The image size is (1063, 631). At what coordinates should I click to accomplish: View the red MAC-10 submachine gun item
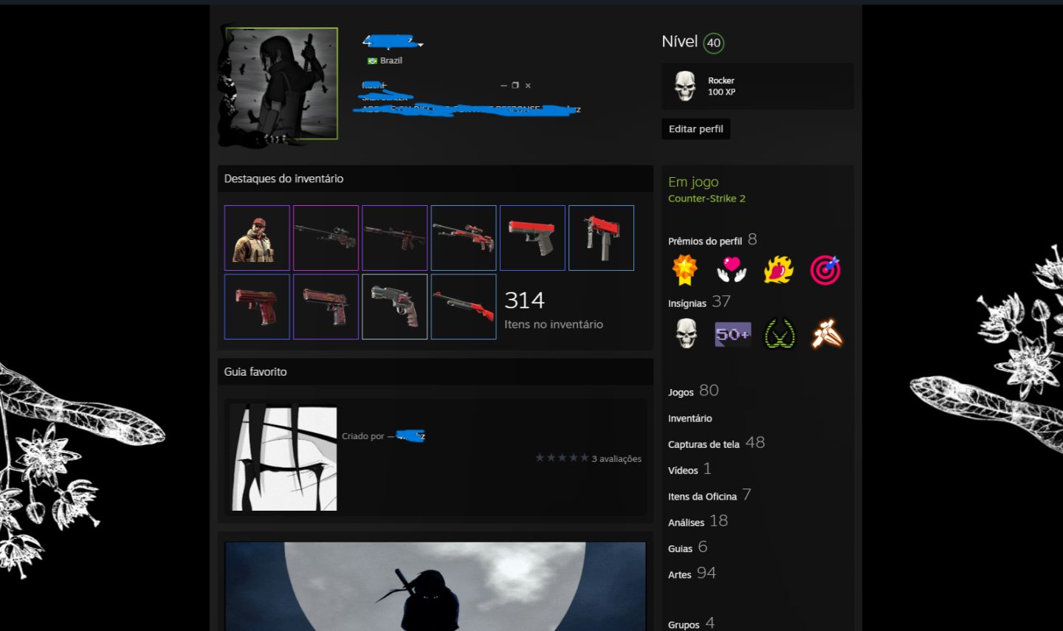pos(602,238)
